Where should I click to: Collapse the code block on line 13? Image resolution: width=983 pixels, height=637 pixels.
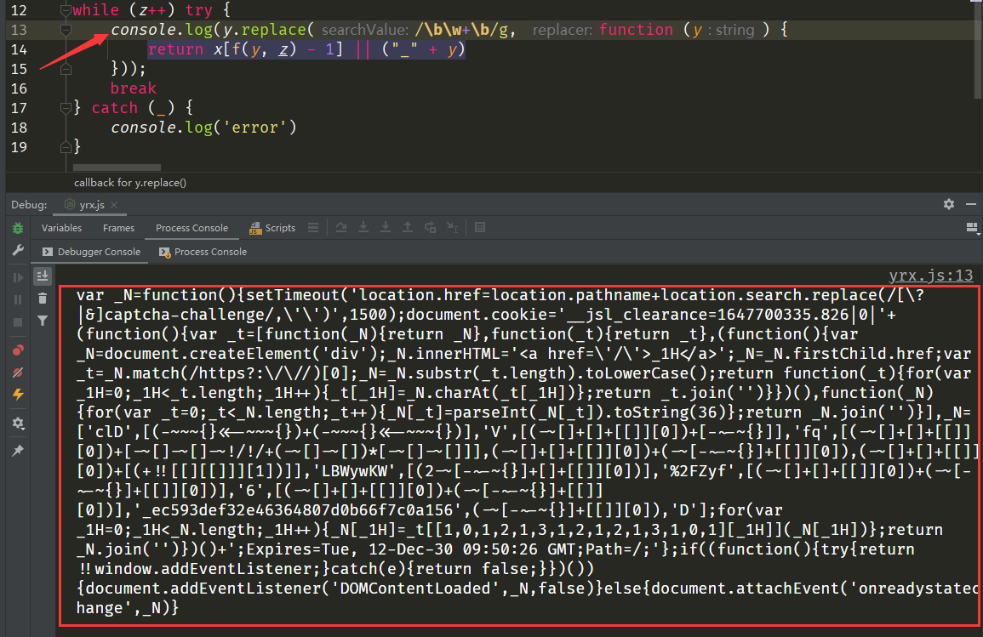pos(66,30)
